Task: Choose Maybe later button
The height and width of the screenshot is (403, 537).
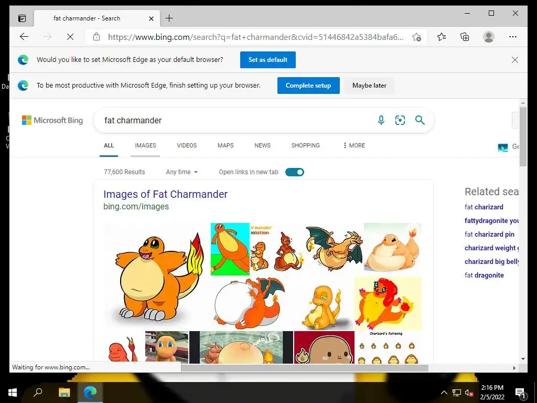Action: click(369, 86)
